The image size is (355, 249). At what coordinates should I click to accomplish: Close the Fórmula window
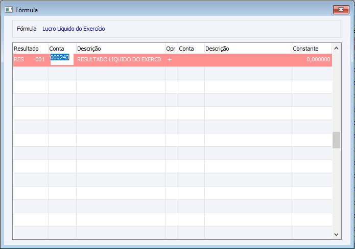(341, 10)
